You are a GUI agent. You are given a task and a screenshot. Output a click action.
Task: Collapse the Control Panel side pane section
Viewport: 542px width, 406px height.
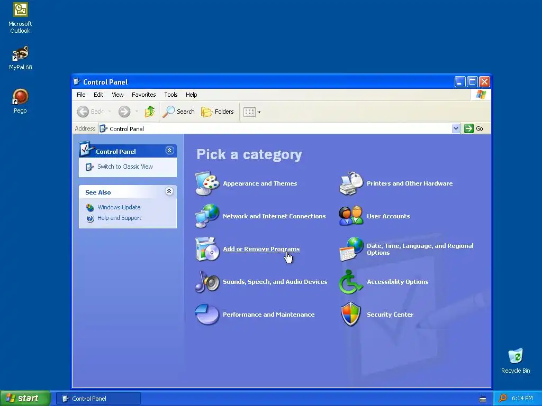coord(169,151)
